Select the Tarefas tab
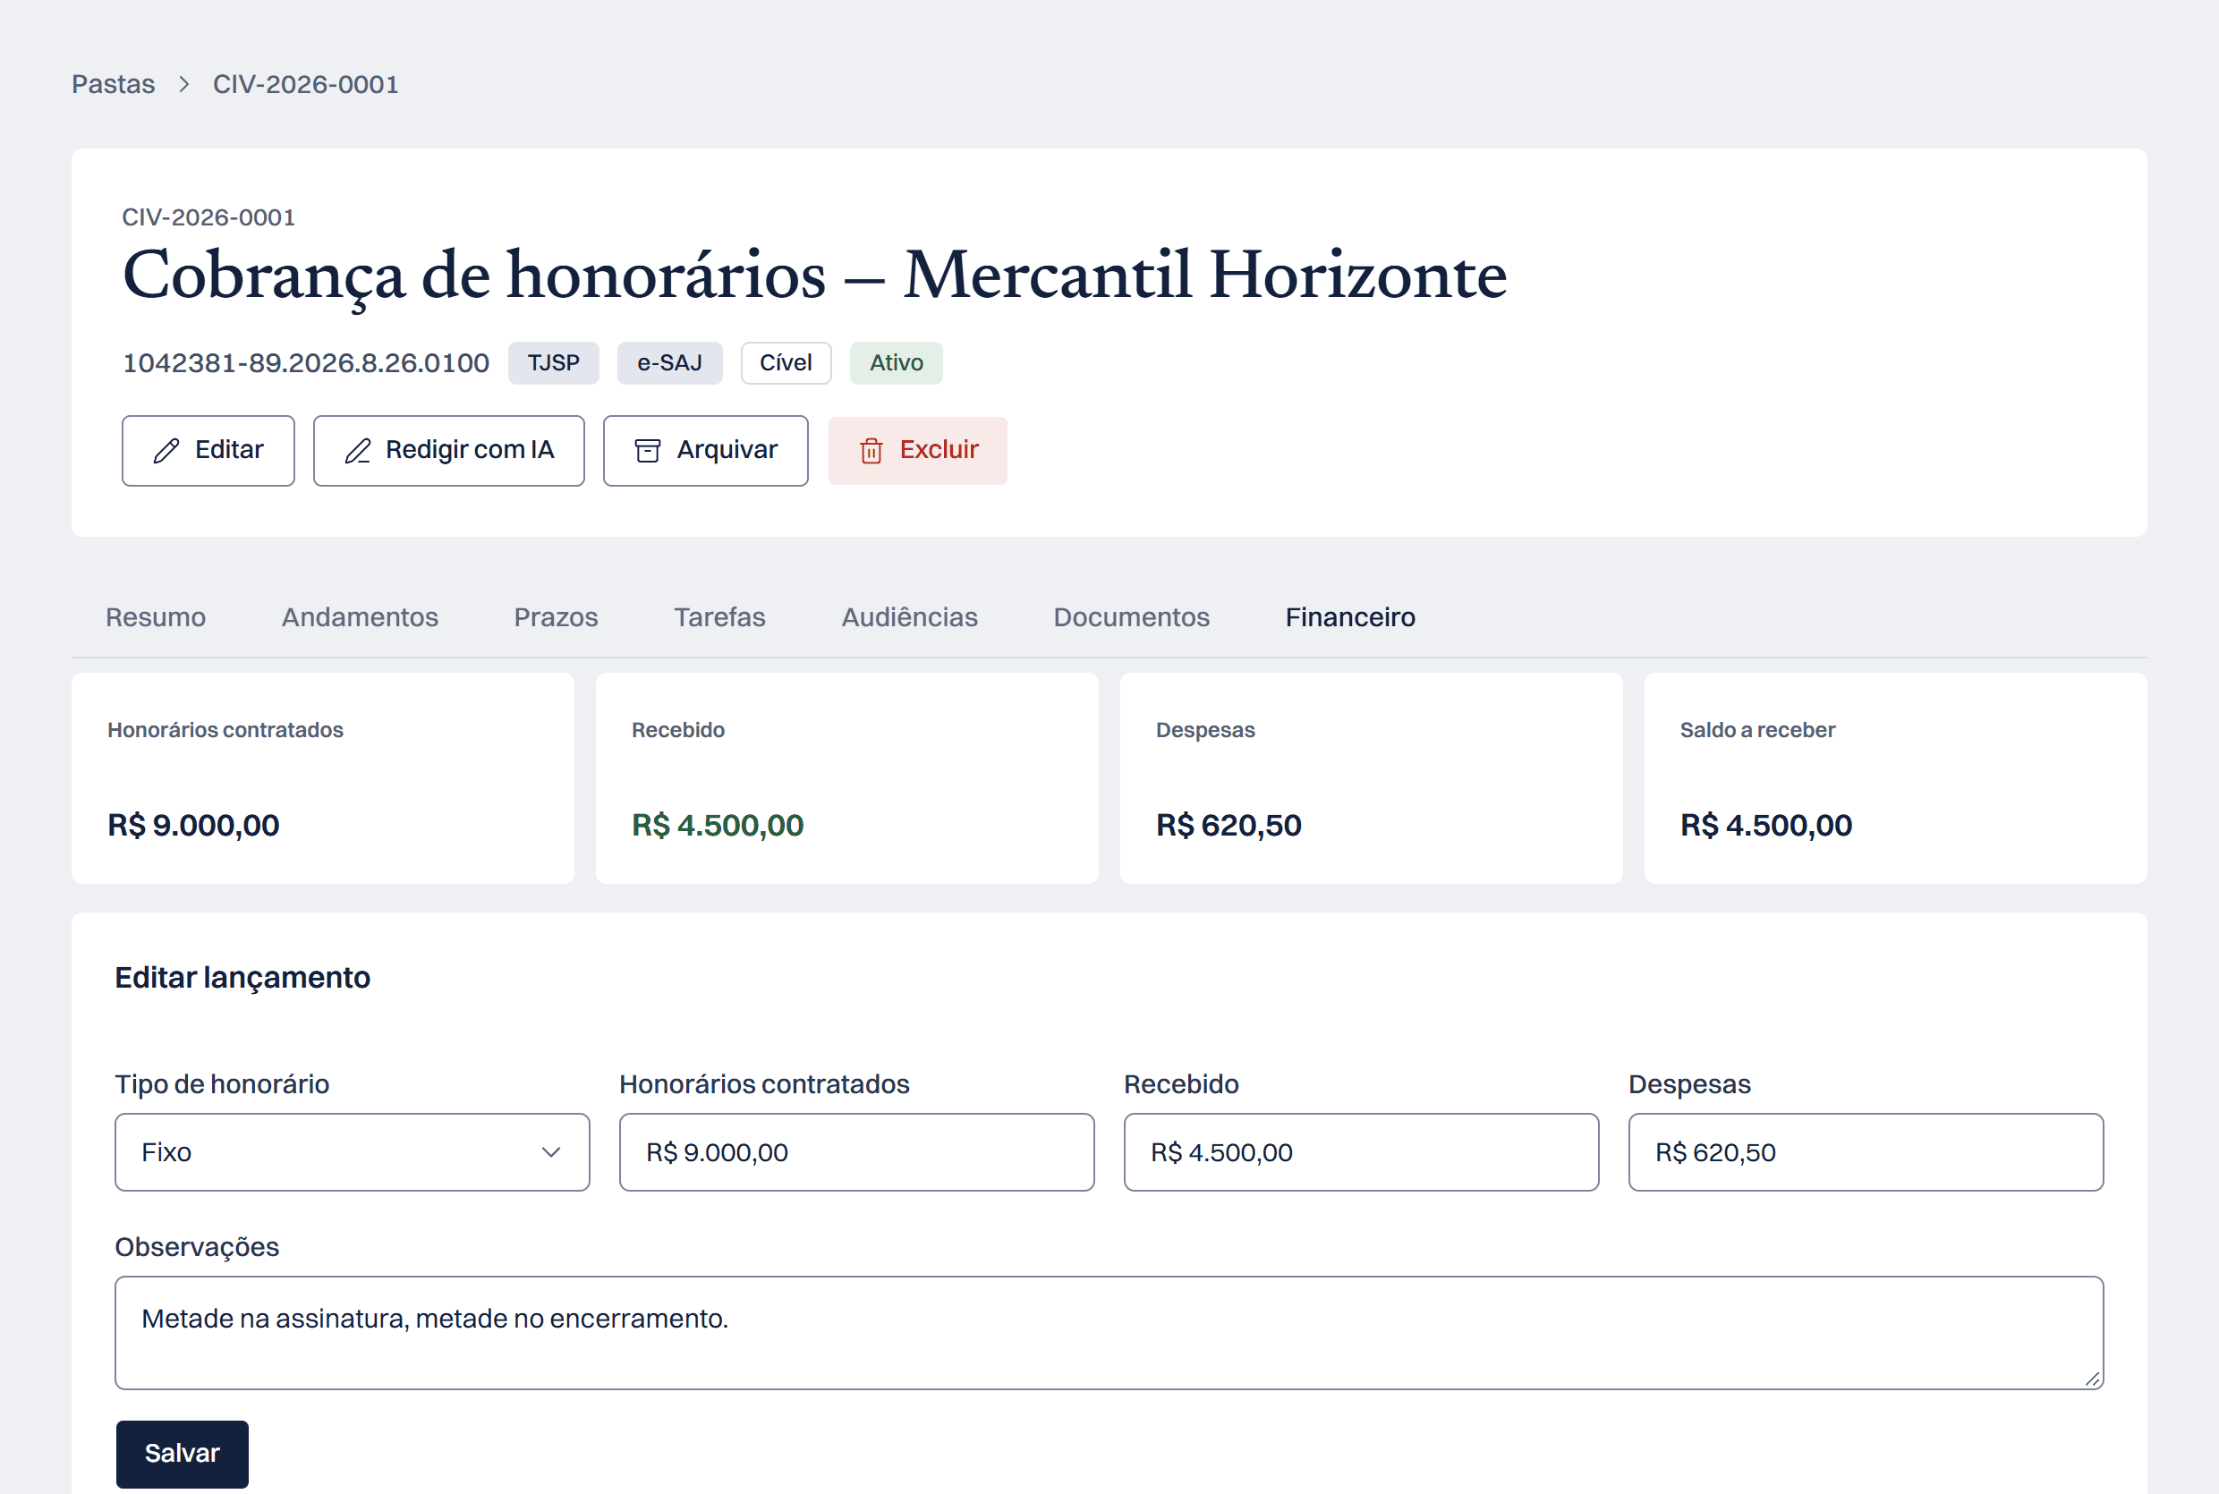2219x1494 pixels. pyautogui.click(x=719, y=617)
